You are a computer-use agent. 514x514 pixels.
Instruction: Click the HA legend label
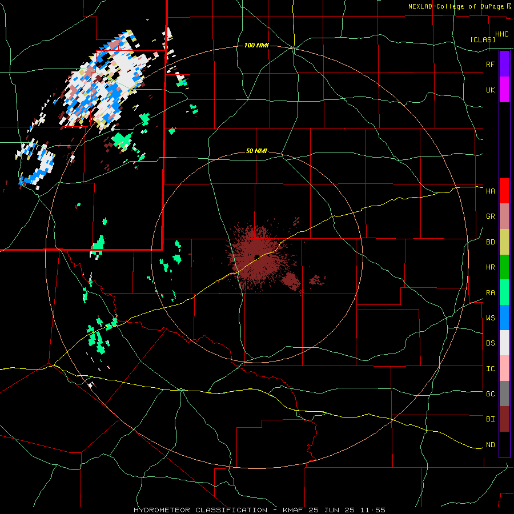click(491, 191)
